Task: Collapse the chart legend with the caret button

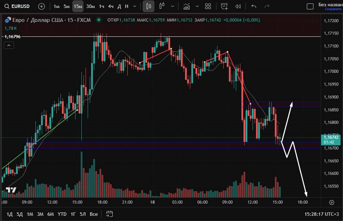Action: coord(9,45)
